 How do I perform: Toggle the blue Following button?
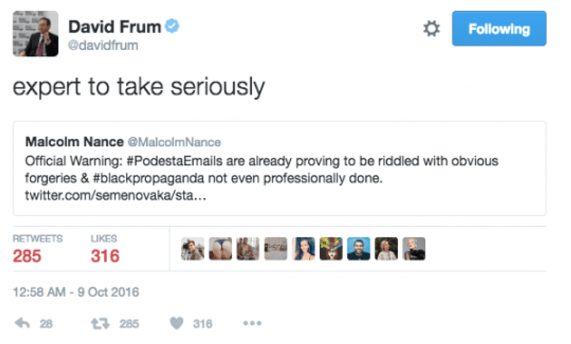499,29
